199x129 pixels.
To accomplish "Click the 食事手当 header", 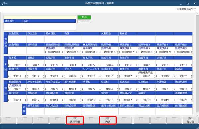I will [128, 69].
